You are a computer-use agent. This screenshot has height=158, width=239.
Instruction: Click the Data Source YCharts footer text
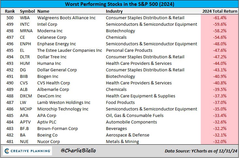(201, 151)
